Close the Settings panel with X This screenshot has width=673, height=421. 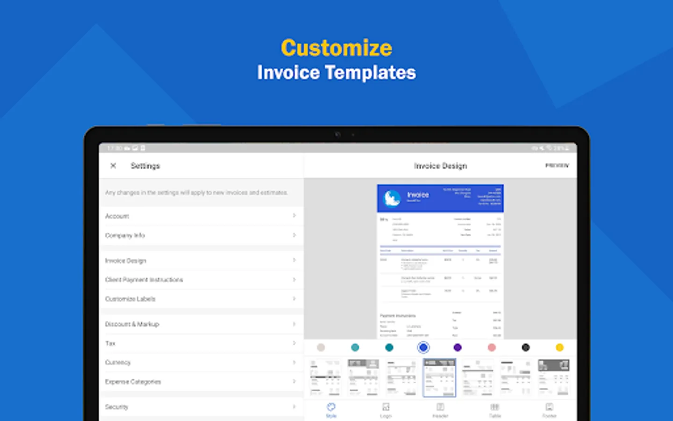(113, 166)
